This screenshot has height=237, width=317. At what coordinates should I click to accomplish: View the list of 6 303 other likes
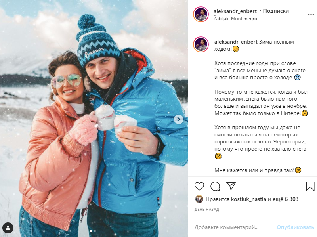click(285, 199)
